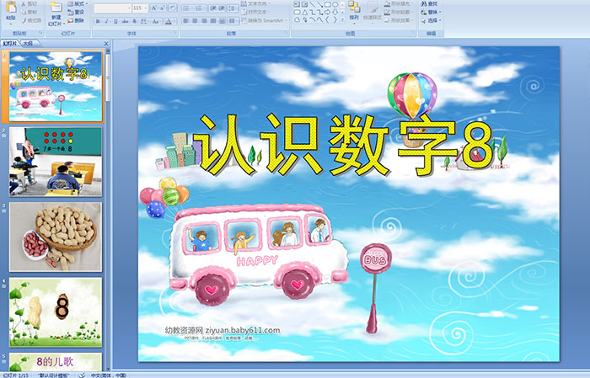
Task: Open the Character Spacing (AV) menu
Action: click(x=144, y=21)
